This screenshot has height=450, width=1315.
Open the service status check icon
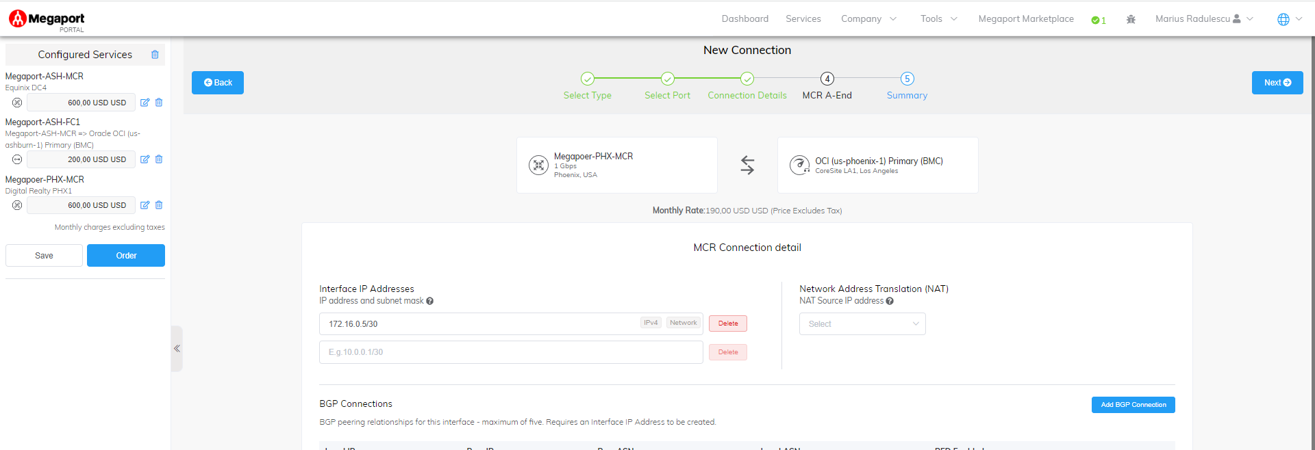1098,20
